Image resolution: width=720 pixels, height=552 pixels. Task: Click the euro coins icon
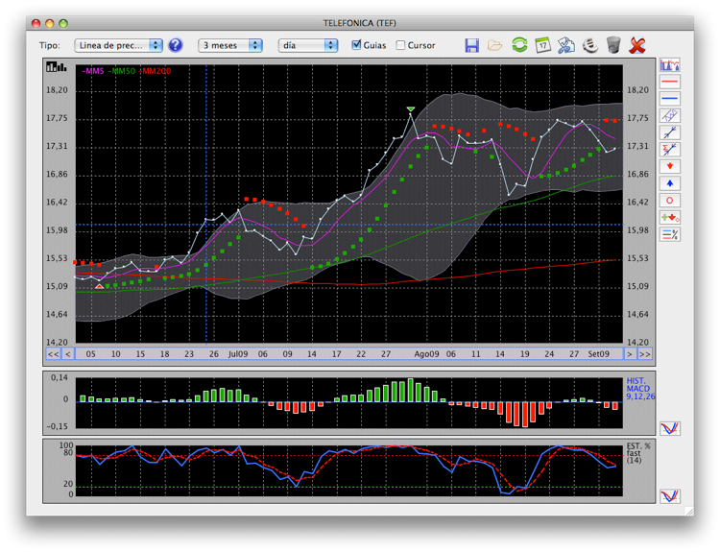[x=590, y=45]
